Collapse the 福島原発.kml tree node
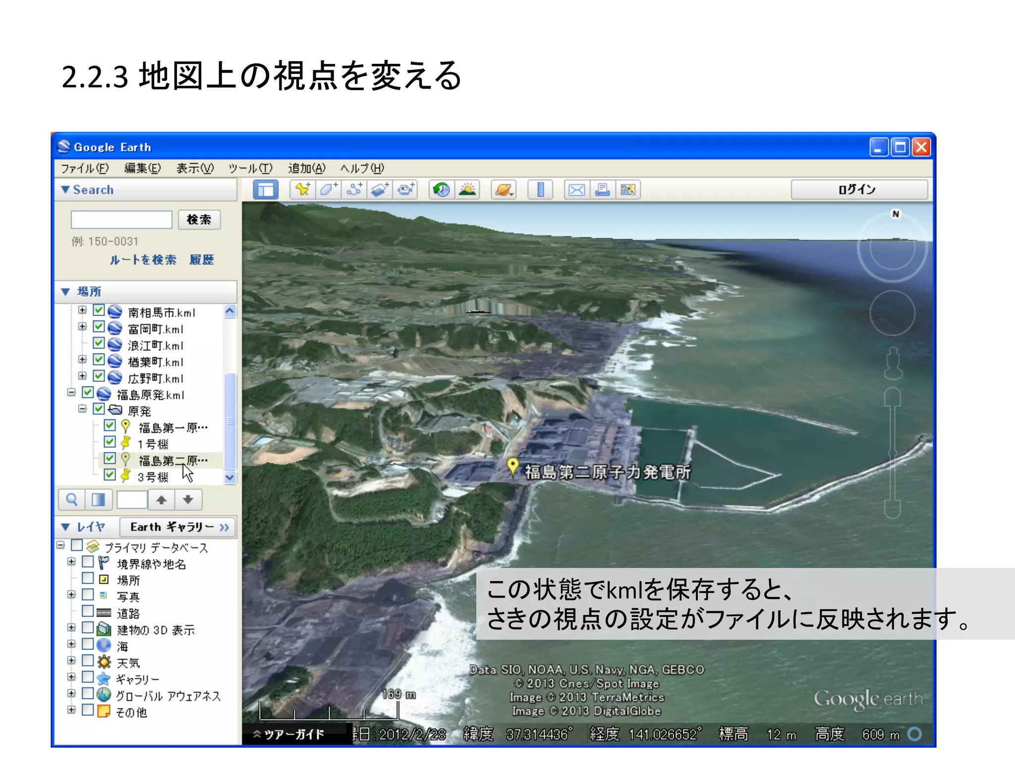The image size is (1015, 761). [x=71, y=392]
